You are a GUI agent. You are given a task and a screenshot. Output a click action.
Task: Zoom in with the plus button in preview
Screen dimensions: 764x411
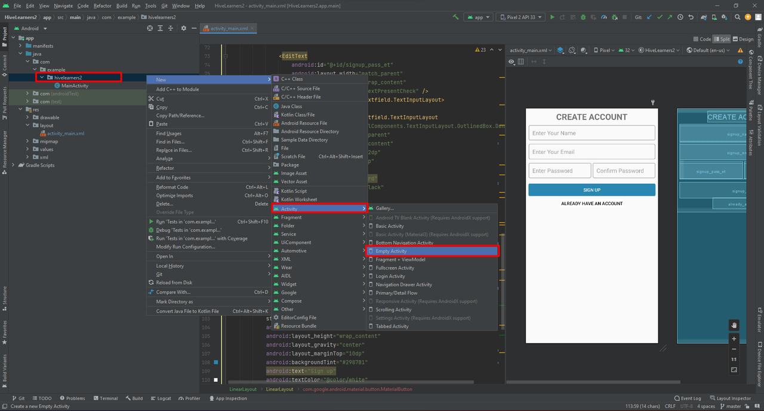pyautogui.click(x=734, y=339)
